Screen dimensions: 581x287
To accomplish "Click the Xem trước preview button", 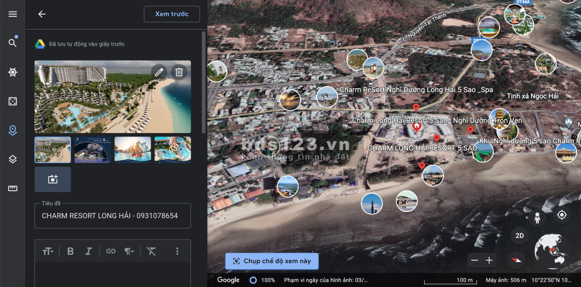I will [x=172, y=14].
